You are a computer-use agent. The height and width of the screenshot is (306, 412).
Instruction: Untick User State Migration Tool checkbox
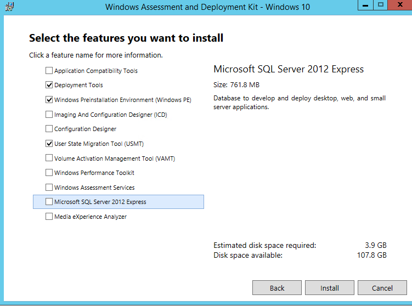49,144
